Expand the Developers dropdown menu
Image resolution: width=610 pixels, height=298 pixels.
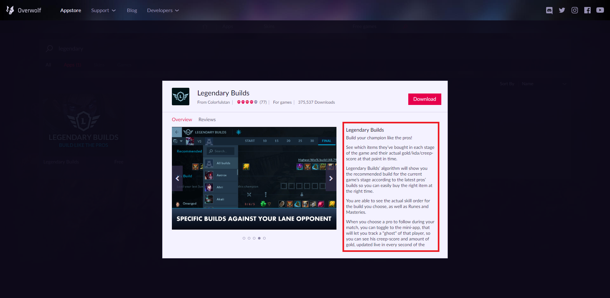tap(163, 10)
